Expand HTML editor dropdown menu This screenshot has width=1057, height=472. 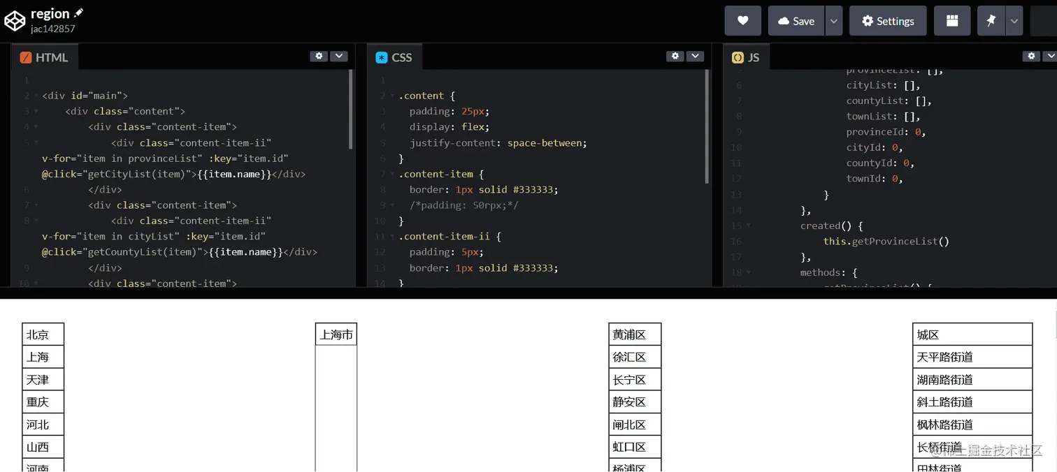(338, 56)
